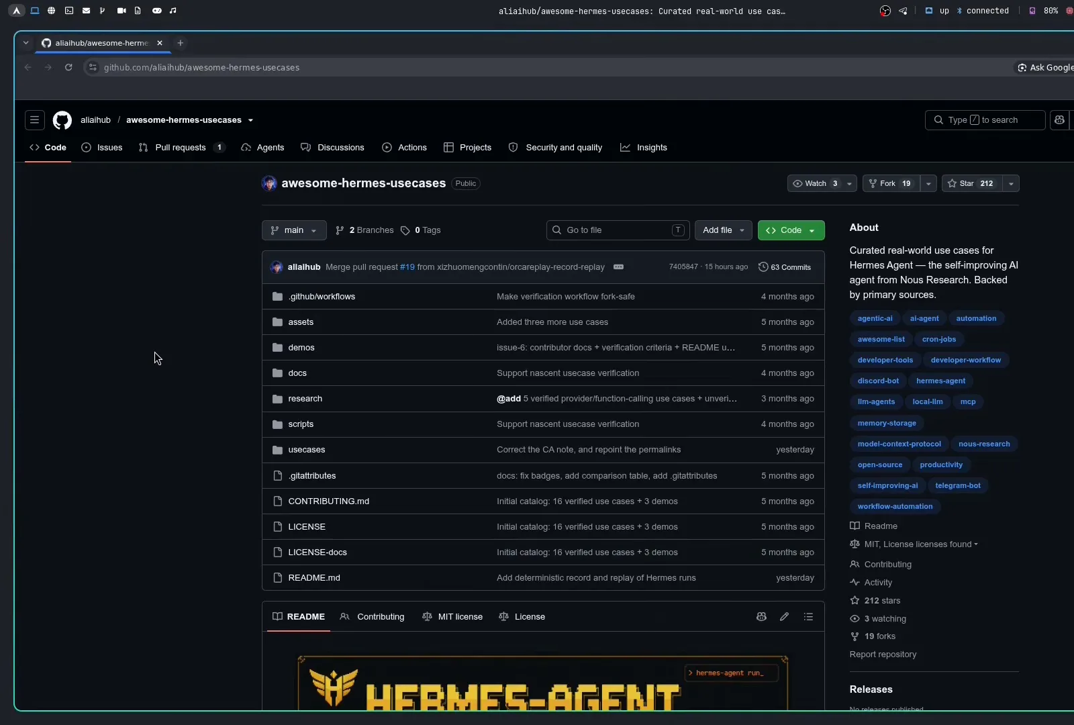View the 2 Branches link
The width and height of the screenshot is (1074, 725).
click(364, 230)
